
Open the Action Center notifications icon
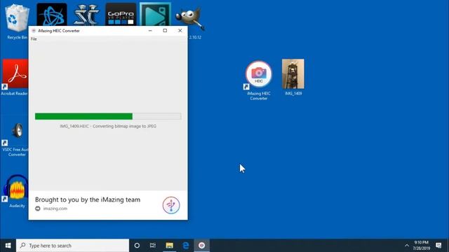coord(438,246)
